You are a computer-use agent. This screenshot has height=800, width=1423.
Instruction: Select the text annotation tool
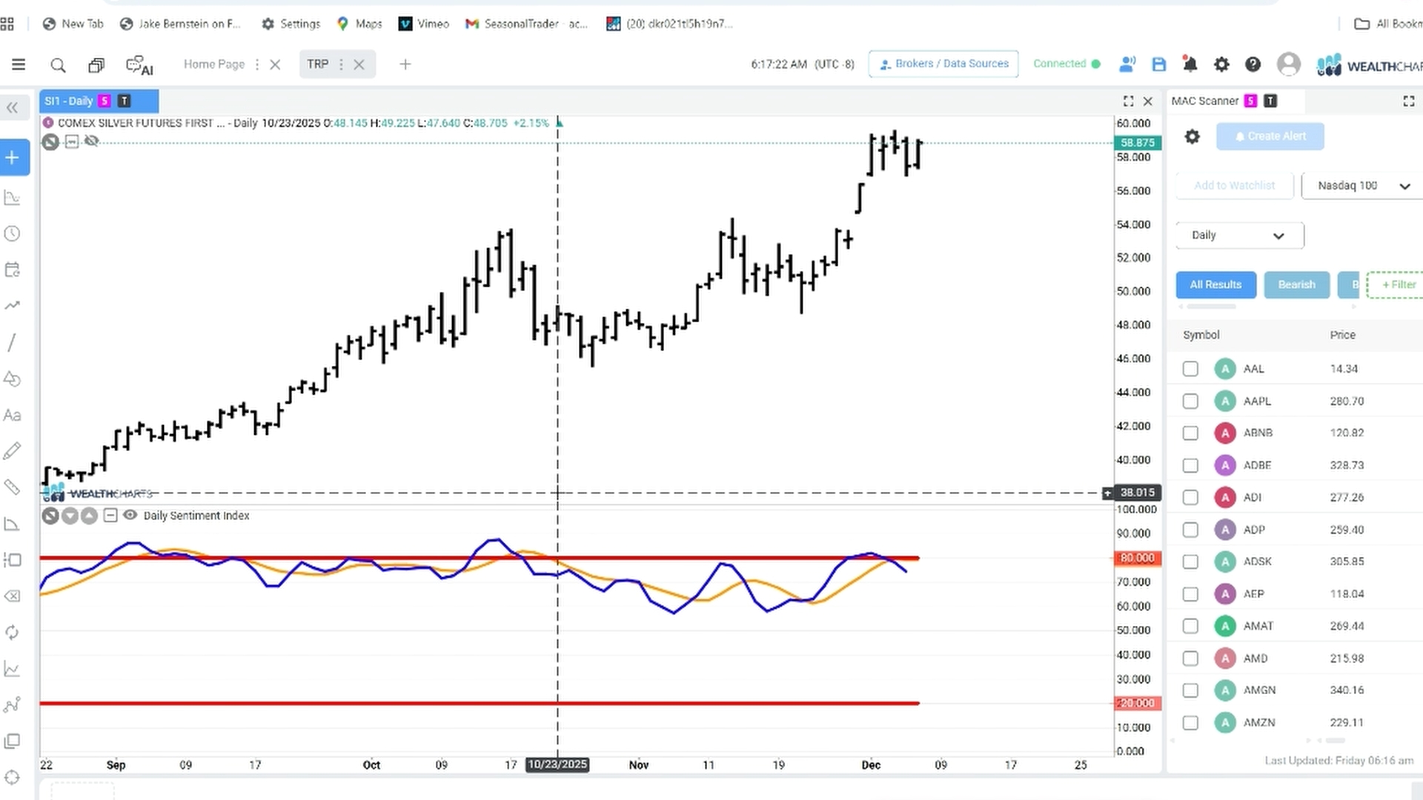[12, 415]
